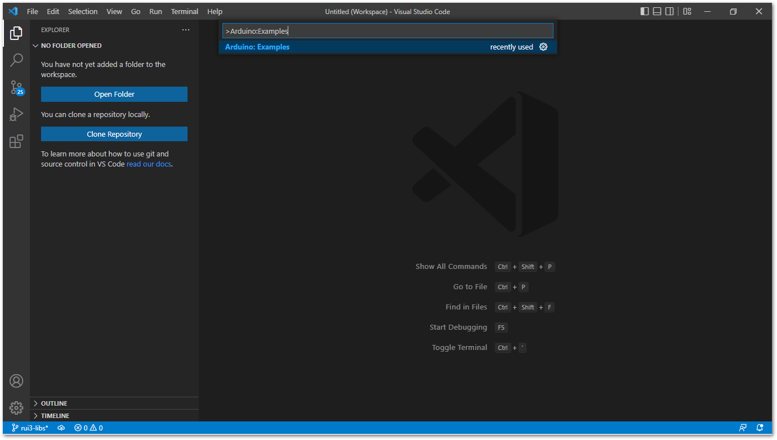Open Explorer views and more actions ellipsis
Screen dimensions: 777x440
[x=186, y=30]
